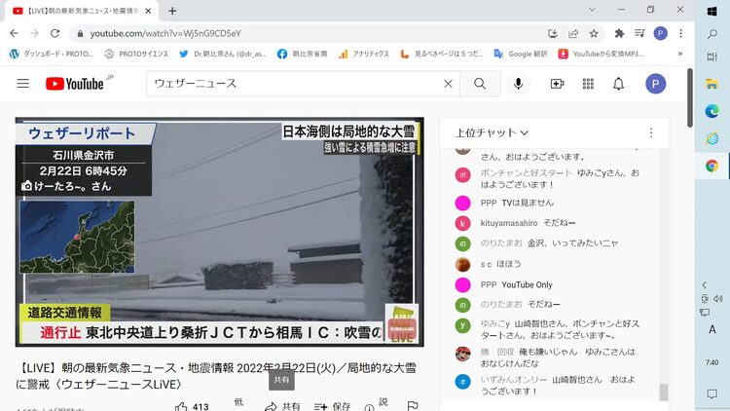Open the tab search chevron
Screen dimensions: 730x411
(x=592, y=10)
